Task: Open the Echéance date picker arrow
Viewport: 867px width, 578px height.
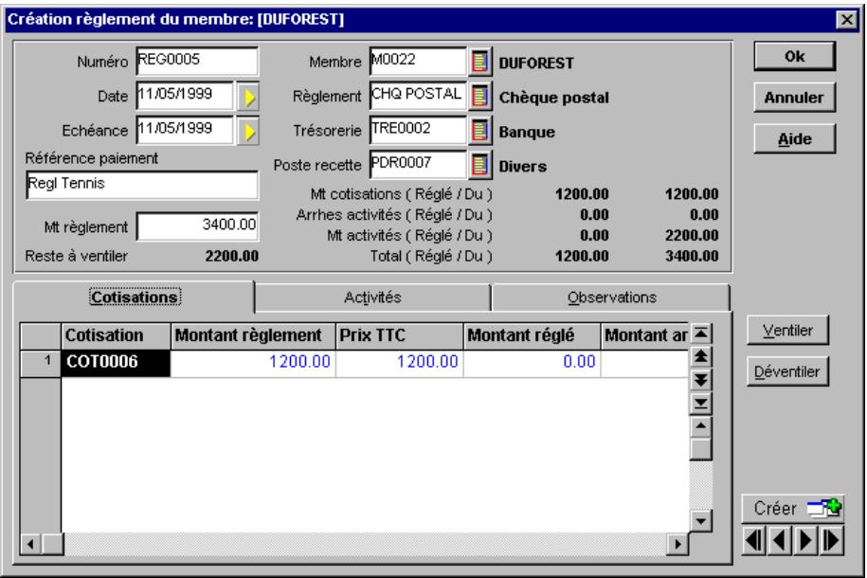Action: tap(248, 131)
